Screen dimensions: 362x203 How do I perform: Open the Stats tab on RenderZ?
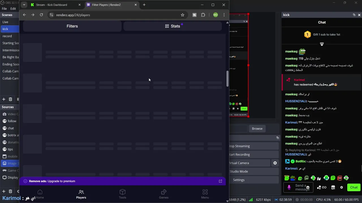173,26
